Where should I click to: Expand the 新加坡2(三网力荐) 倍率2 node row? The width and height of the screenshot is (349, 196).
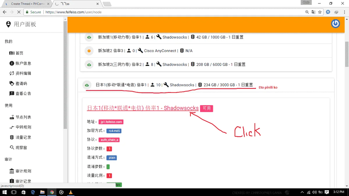click(x=206, y=64)
